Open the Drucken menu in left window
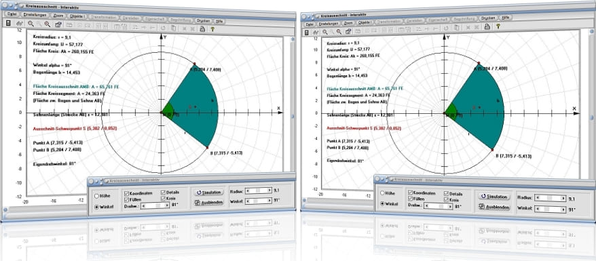 [204, 20]
